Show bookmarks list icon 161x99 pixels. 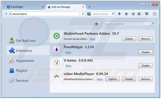[139, 14]
